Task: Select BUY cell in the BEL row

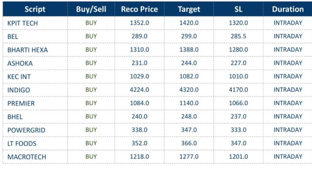Action: (x=91, y=36)
